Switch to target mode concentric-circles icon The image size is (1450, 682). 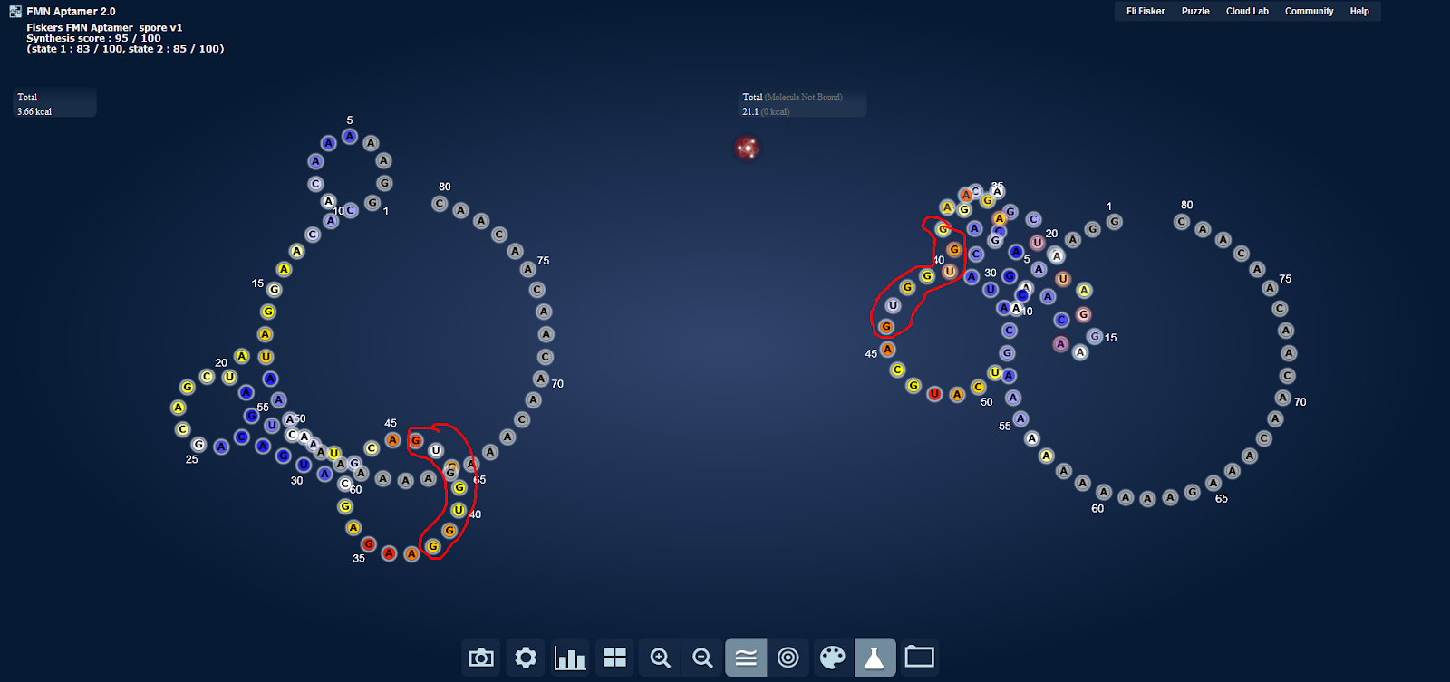[x=788, y=658]
